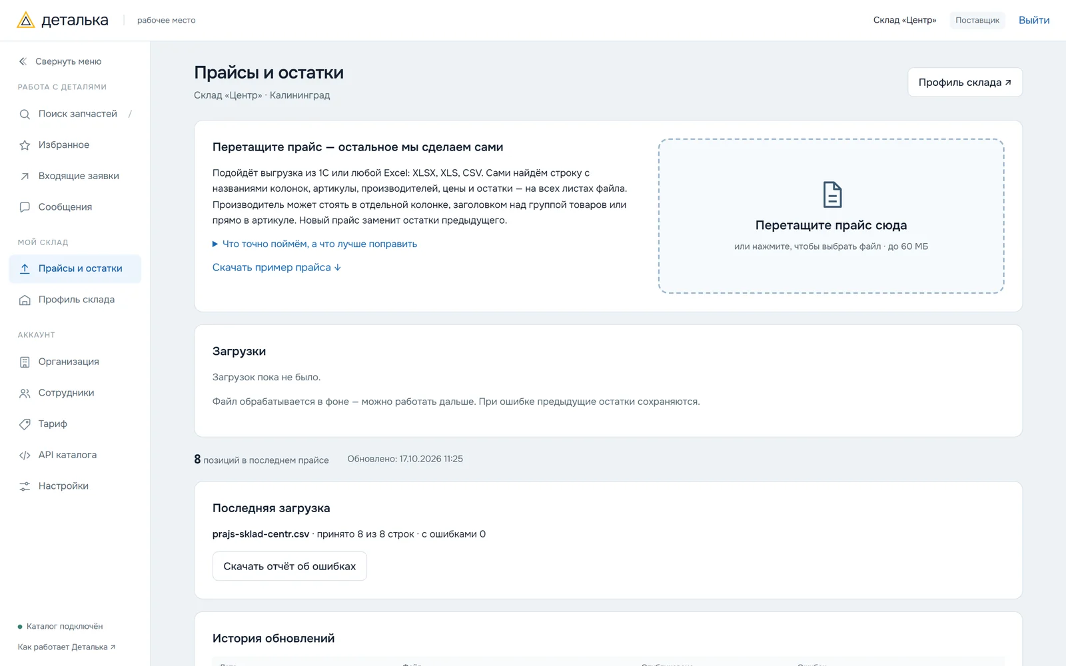
Task: Click Свернуть меню to collapse the sidebar
Action: point(60,61)
